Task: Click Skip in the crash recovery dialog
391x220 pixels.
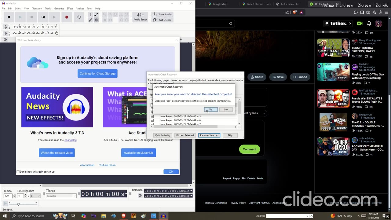Action: click(x=230, y=135)
